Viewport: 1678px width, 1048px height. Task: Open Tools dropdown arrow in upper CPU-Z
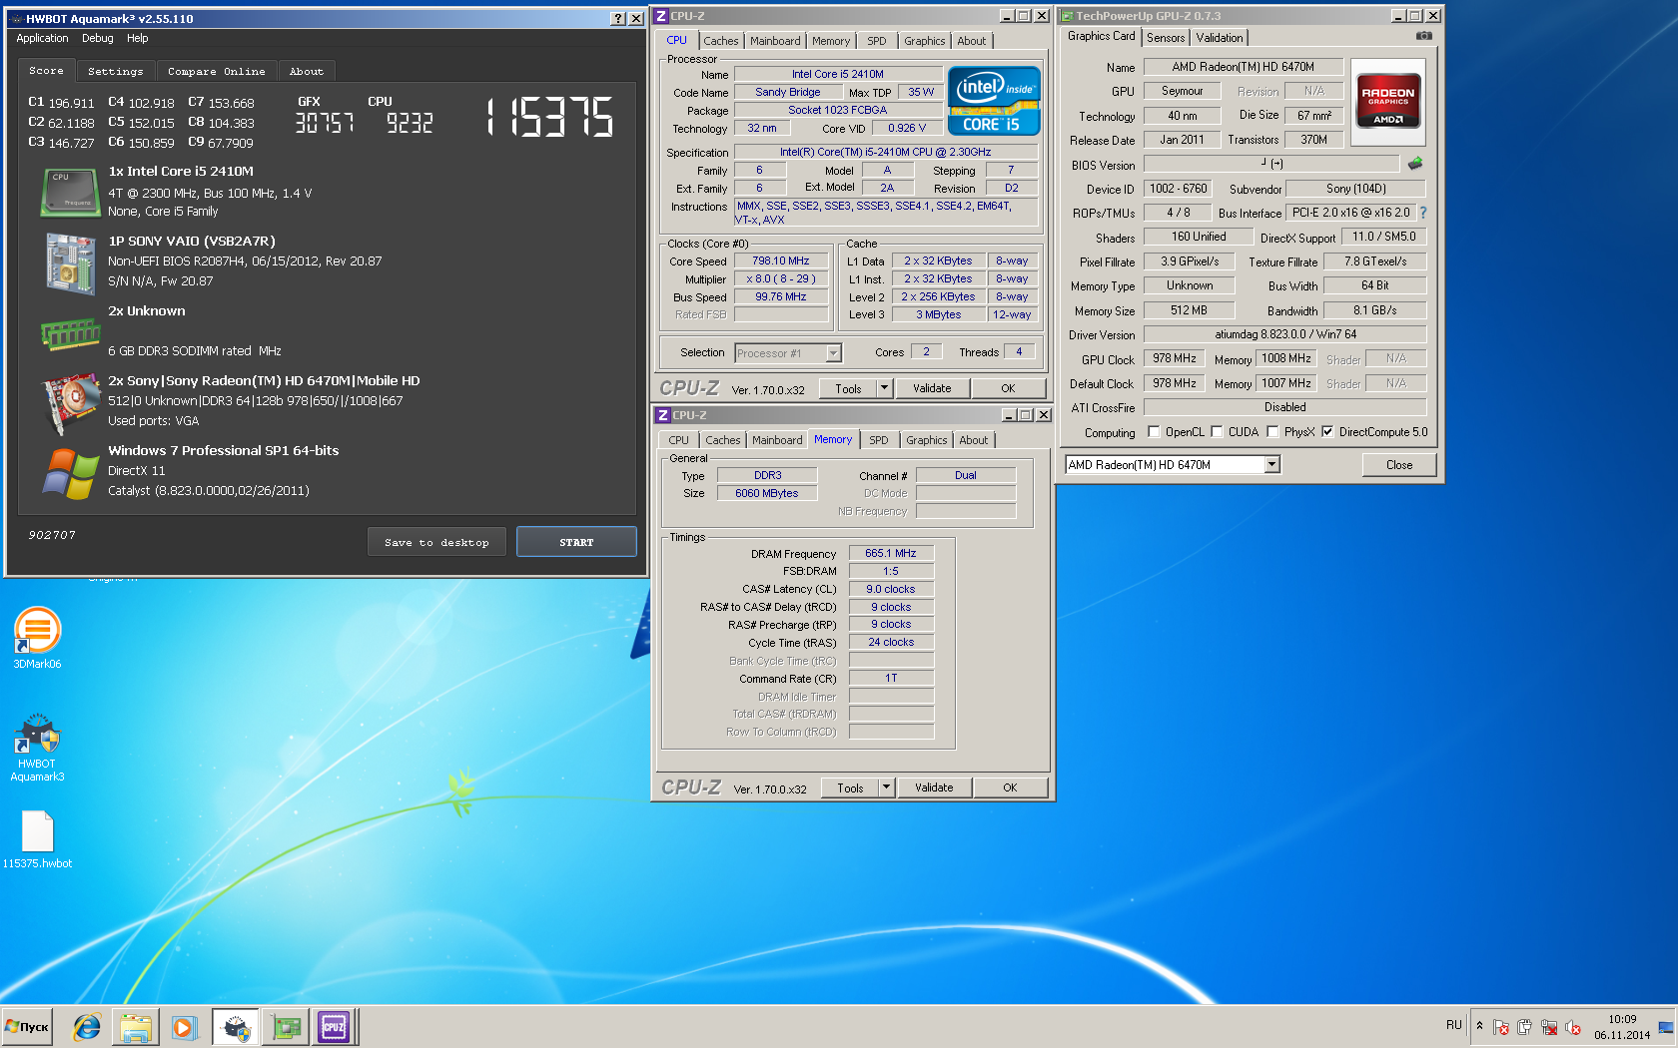(x=884, y=388)
